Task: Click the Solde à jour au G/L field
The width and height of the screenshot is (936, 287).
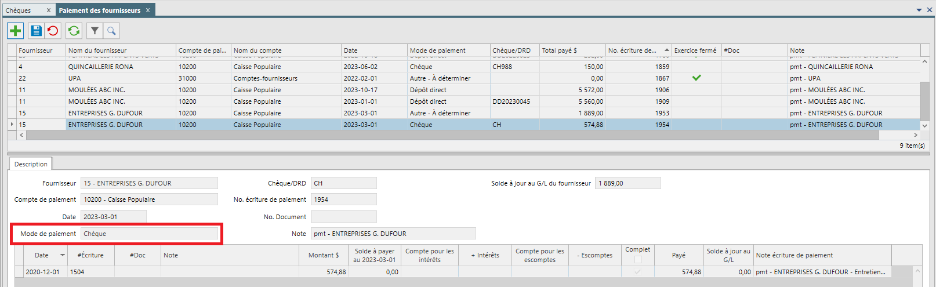Action: tap(628, 183)
